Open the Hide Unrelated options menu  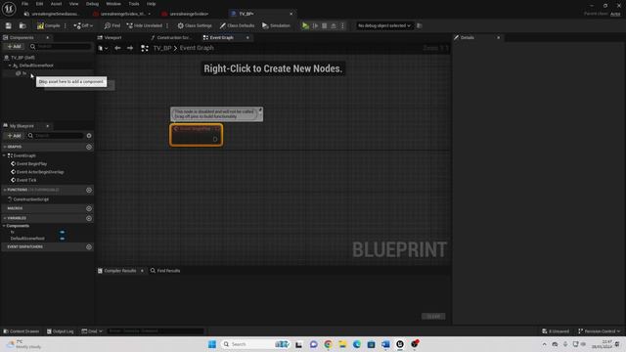coord(167,25)
